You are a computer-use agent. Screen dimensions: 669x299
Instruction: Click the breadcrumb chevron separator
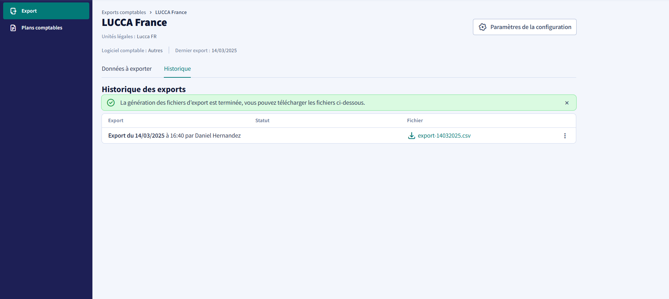[151, 12]
